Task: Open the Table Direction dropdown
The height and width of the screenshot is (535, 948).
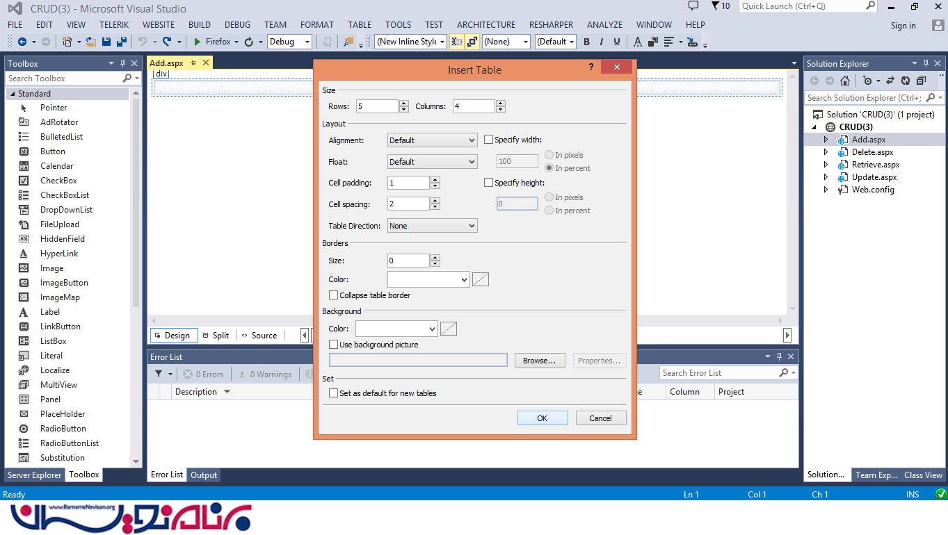Action: pyautogui.click(x=432, y=226)
